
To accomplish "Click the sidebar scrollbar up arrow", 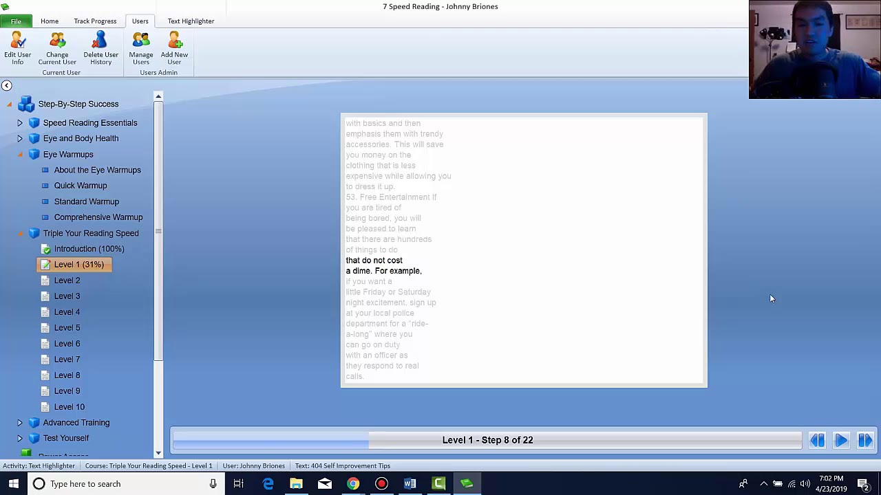I will click(x=158, y=96).
